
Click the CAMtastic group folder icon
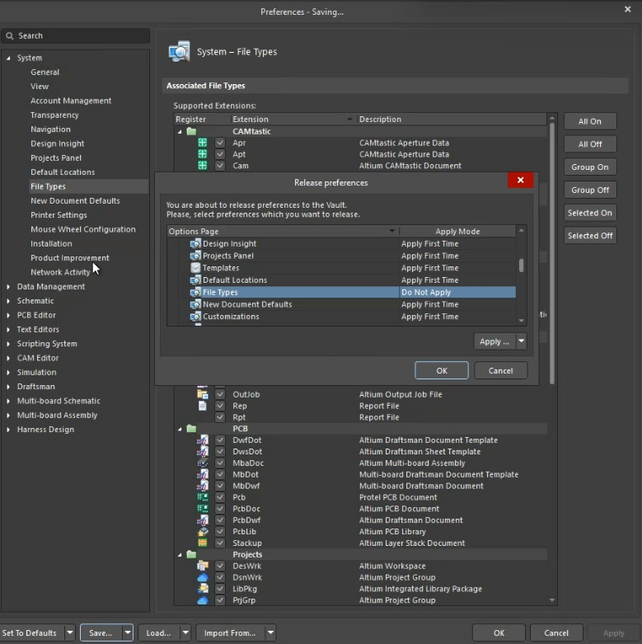click(x=191, y=131)
